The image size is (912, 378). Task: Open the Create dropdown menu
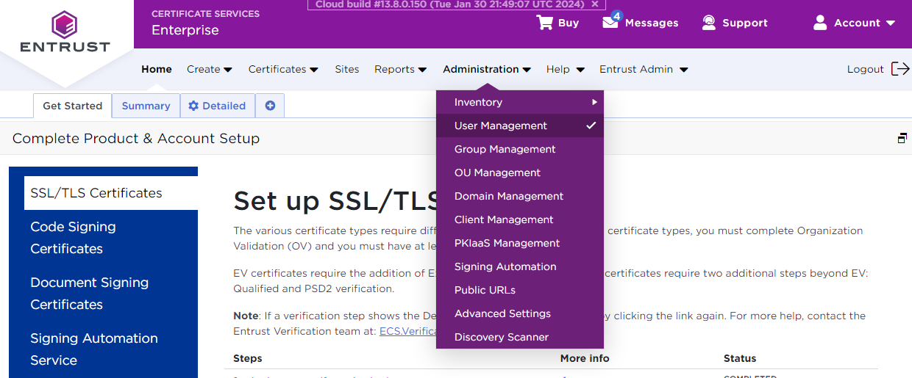pyautogui.click(x=209, y=69)
